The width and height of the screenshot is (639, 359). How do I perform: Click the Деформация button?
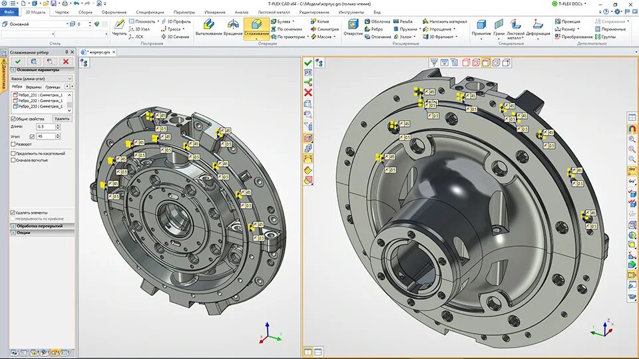(538, 29)
